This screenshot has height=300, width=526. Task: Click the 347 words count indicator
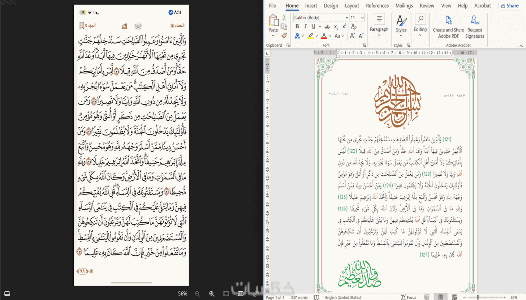pyautogui.click(x=299, y=297)
